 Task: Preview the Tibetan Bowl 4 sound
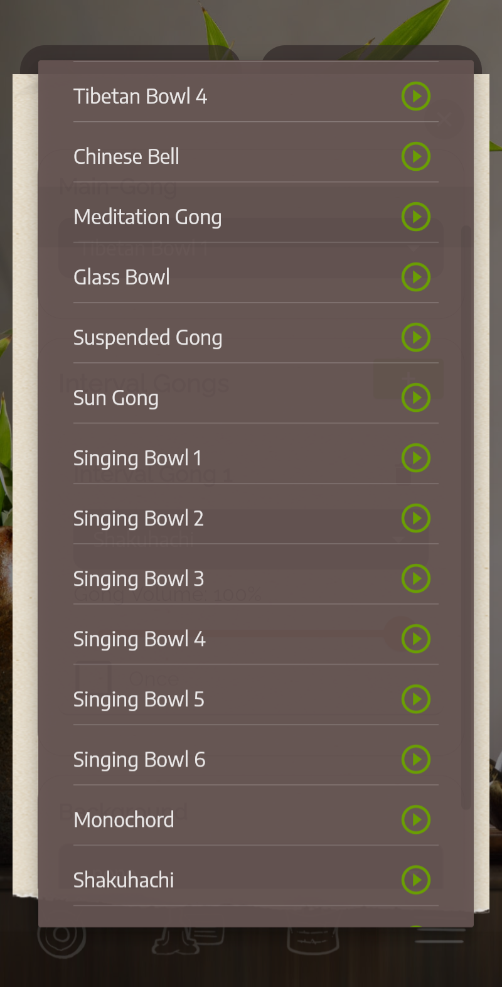click(416, 96)
